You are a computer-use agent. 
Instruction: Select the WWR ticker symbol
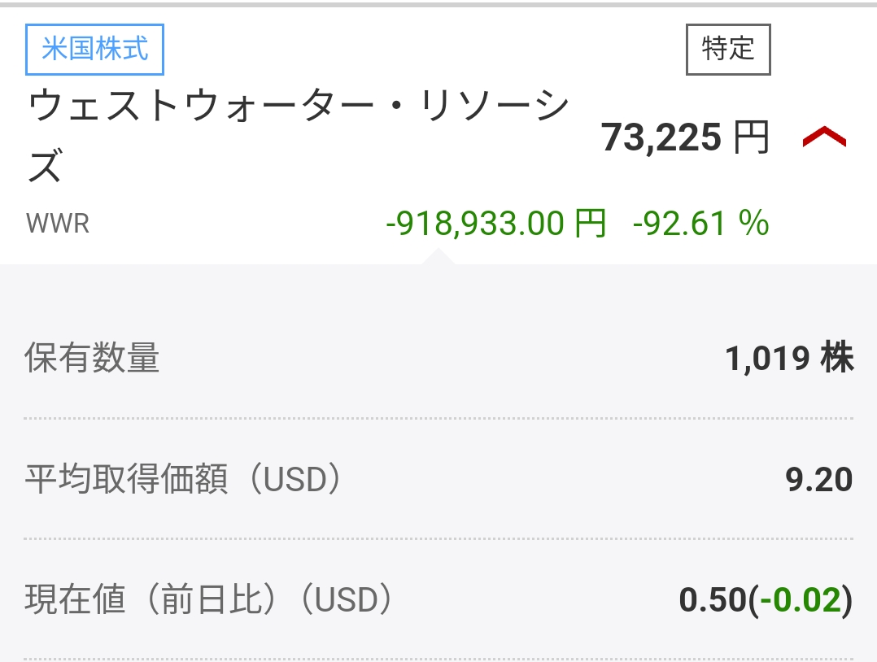tap(58, 224)
